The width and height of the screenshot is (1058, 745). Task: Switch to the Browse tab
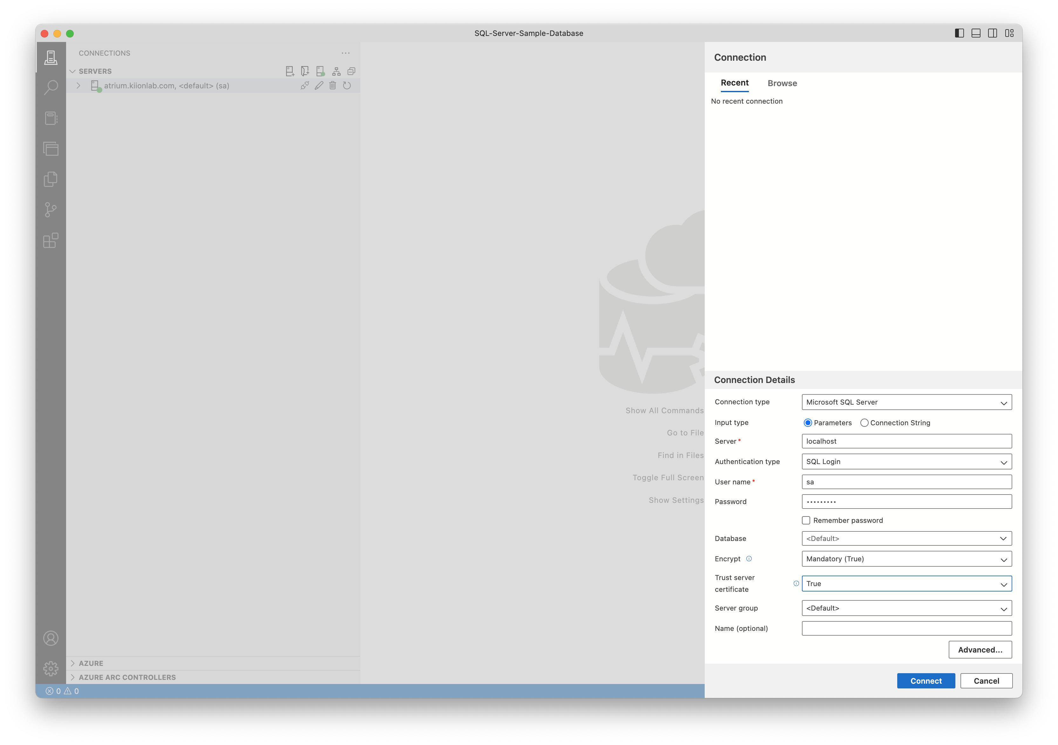pos(782,83)
